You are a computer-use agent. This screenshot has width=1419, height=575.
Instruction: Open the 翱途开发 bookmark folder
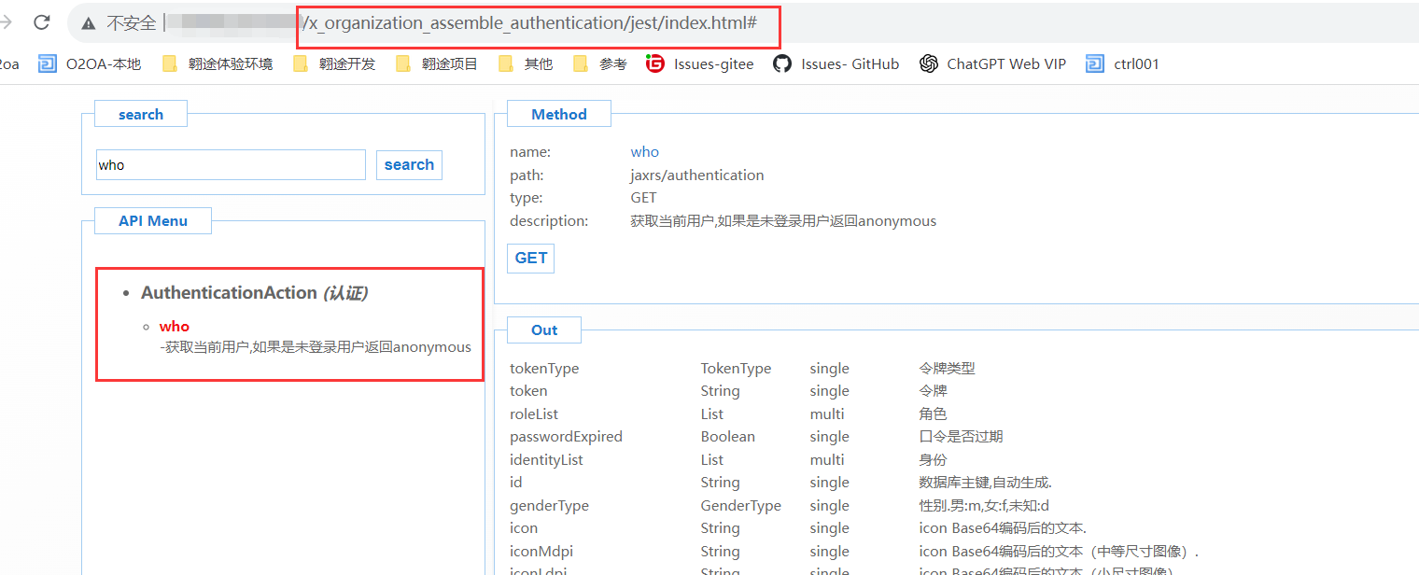point(334,63)
